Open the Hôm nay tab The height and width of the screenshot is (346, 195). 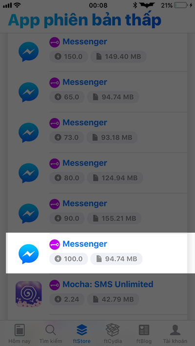(19, 333)
